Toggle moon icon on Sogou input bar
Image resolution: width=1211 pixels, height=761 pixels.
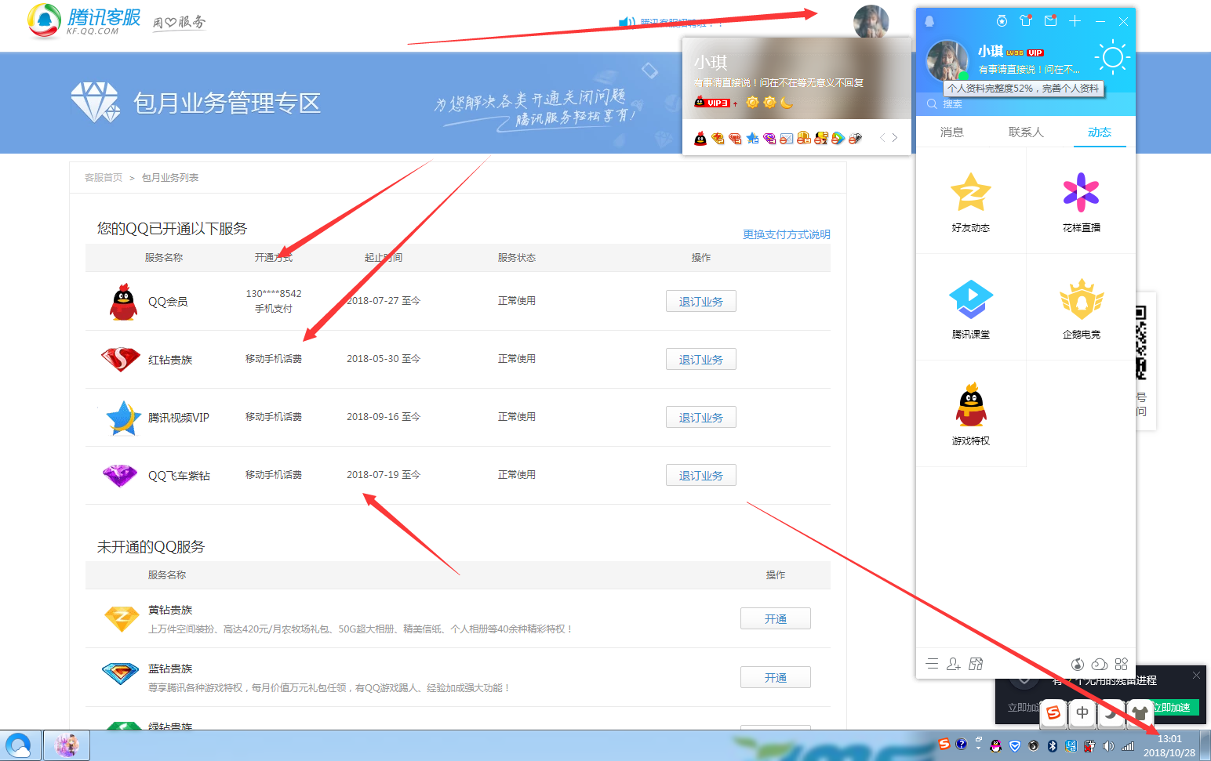point(1111,712)
